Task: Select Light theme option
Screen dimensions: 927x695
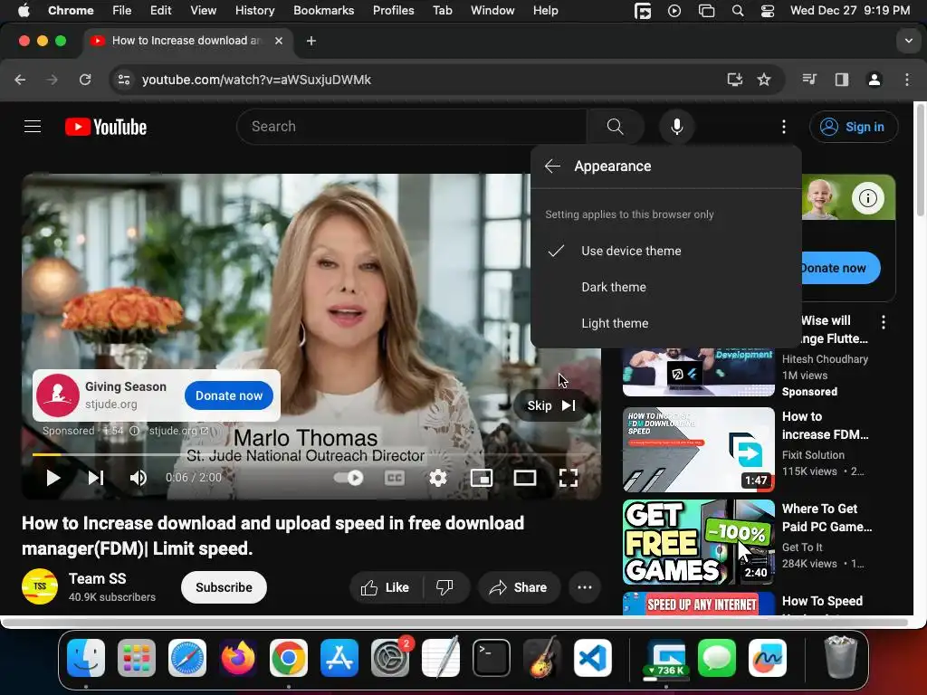Action: click(665, 323)
